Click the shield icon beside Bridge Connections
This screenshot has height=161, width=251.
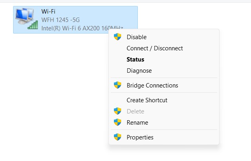click(118, 85)
